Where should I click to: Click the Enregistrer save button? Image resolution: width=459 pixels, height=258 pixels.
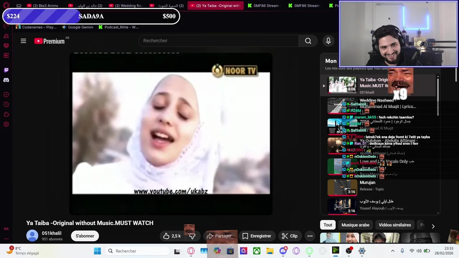coord(257,236)
